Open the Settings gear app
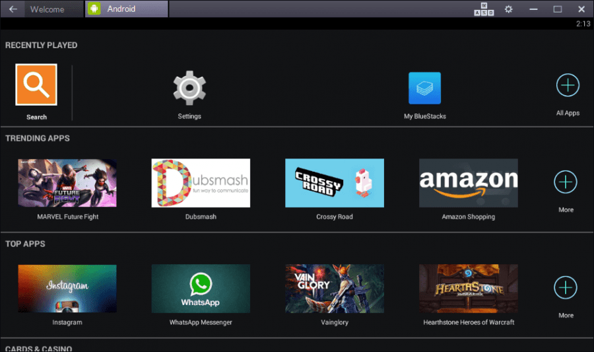Image resolution: width=594 pixels, height=352 pixels. click(189, 88)
